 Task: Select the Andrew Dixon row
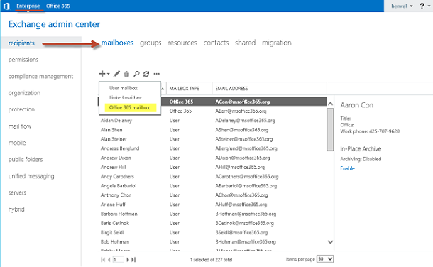(212, 158)
